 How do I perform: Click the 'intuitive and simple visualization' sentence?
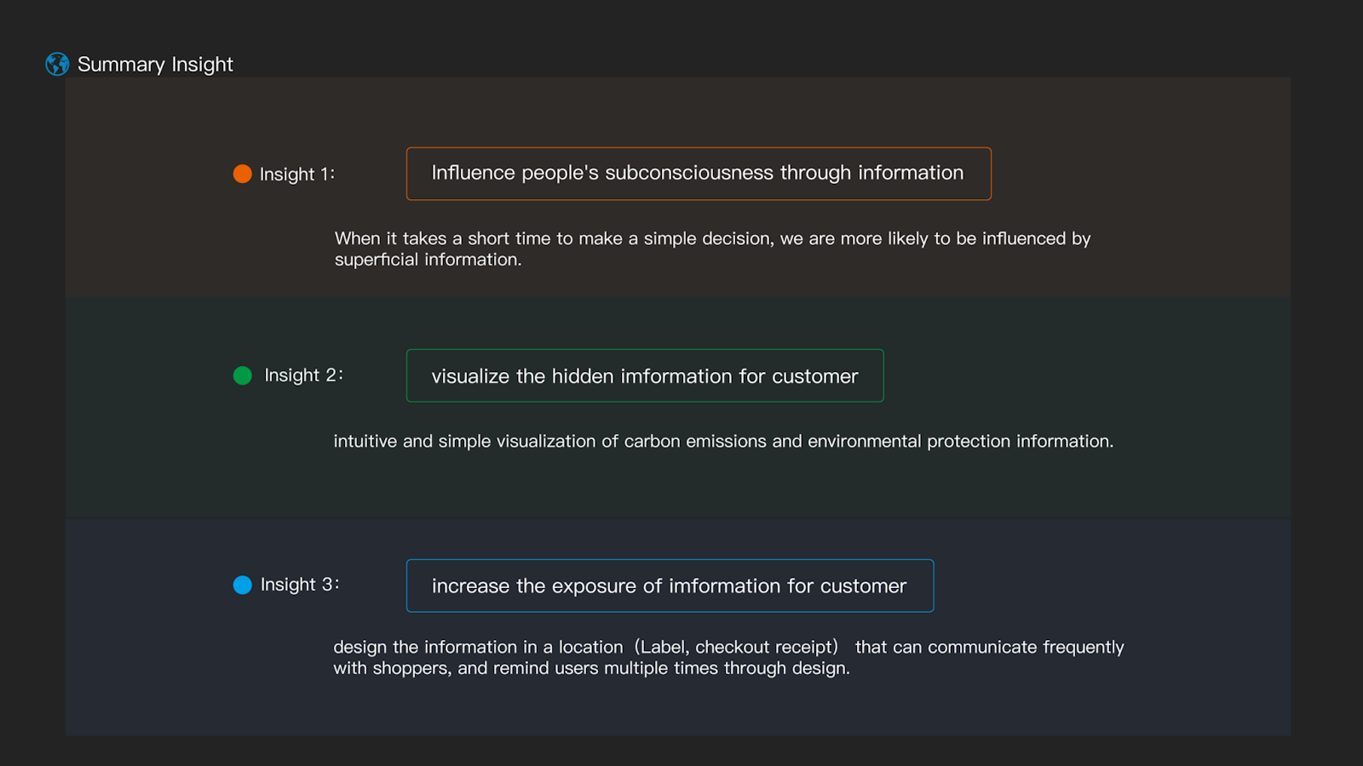click(723, 442)
